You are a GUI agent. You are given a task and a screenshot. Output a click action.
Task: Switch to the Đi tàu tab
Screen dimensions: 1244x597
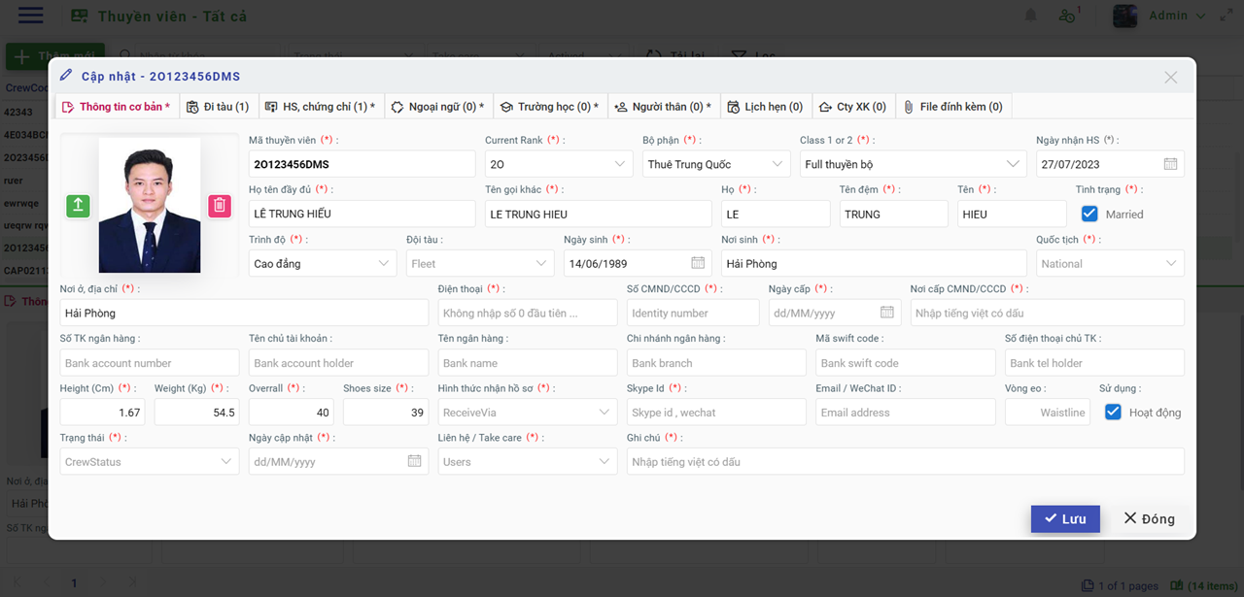218,107
